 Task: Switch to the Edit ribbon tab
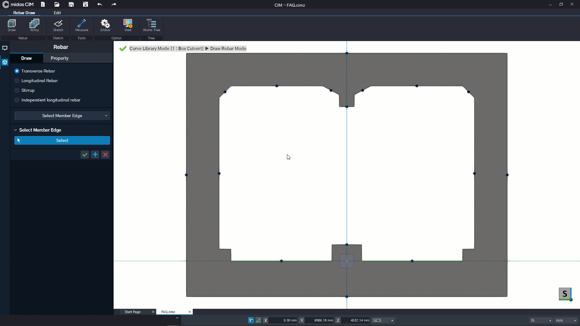click(57, 13)
